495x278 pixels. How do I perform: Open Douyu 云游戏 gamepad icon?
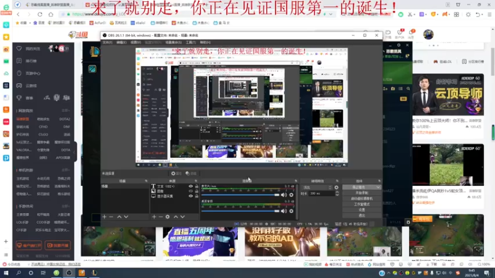pyautogui.click(x=19, y=85)
